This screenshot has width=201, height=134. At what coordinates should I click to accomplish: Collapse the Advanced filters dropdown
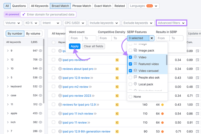(172, 23)
